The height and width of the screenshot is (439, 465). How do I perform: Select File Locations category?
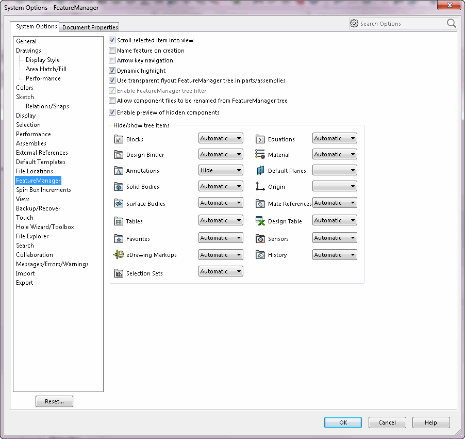coord(35,171)
